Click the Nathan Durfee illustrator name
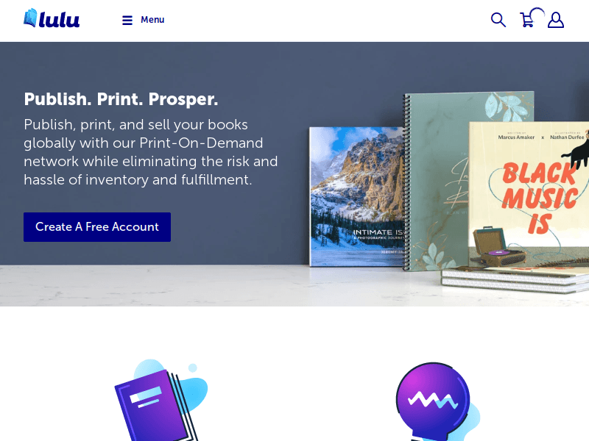589x441 pixels. click(x=567, y=137)
